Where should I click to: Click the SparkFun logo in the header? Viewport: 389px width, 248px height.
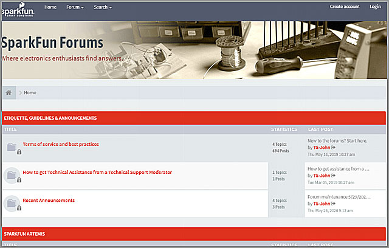point(18,10)
